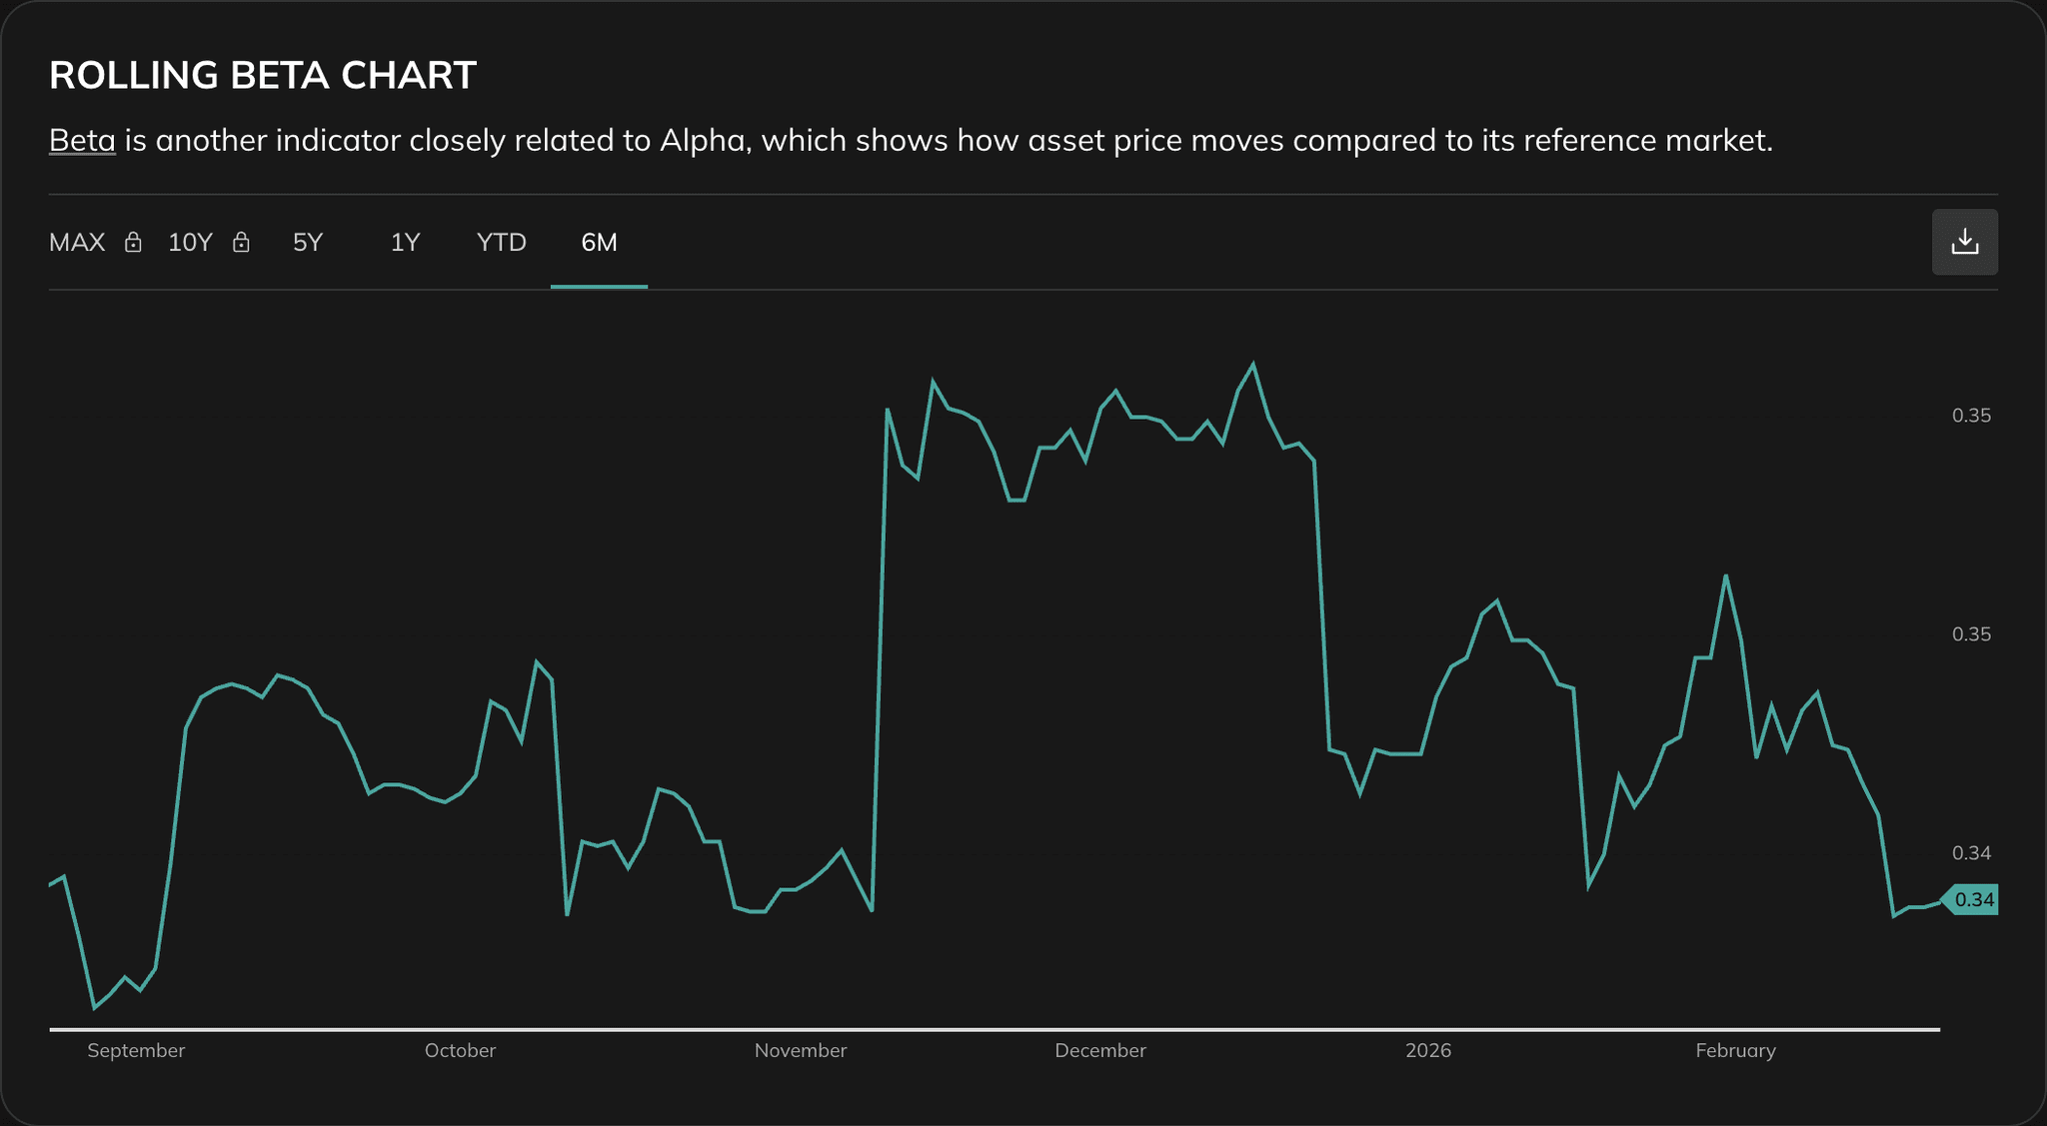Select the locked MAX range
The image size is (2047, 1126).
(76, 242)
